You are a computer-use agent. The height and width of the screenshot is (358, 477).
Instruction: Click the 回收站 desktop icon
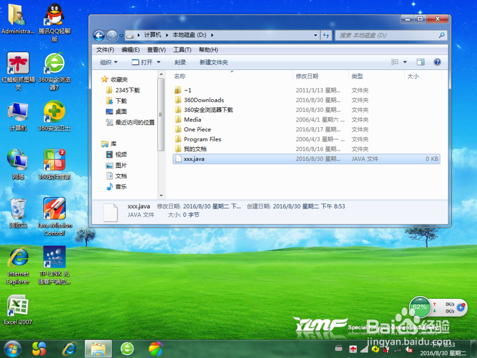point(18,213)
